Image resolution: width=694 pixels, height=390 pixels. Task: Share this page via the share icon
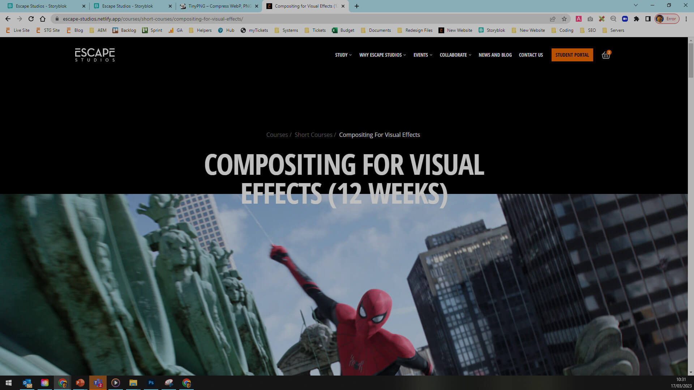click(x=553, y=19)
